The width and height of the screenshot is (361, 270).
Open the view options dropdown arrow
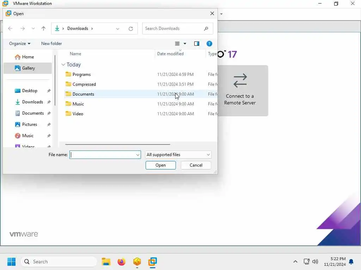click(185, 44)
